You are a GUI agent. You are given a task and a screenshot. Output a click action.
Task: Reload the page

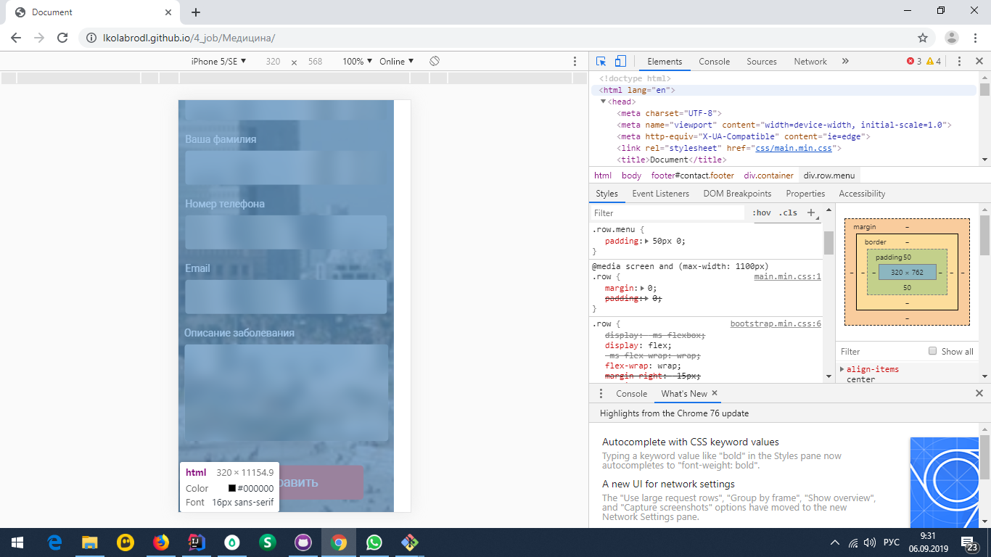[x=62, y=38]
